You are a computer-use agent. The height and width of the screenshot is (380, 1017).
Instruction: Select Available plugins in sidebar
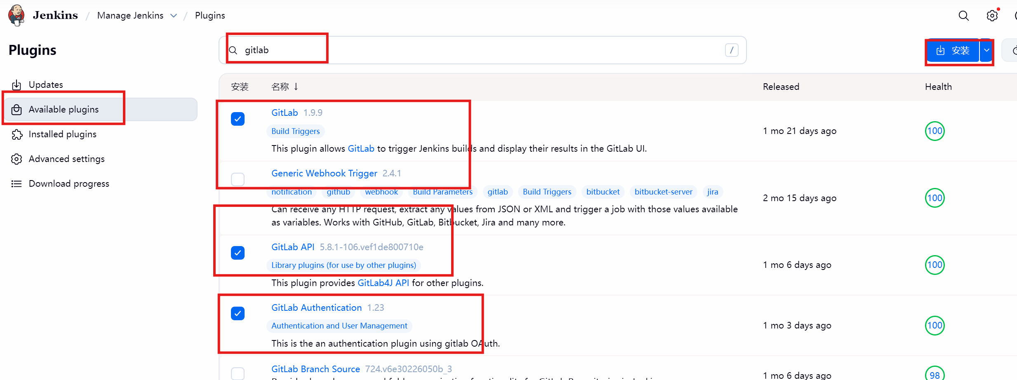pyautogui.click(x=101, y=109)
